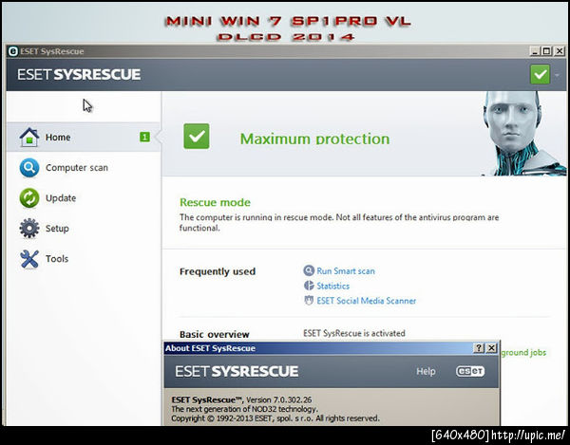The height and width of the screenshot is (445, 570).
Task: Open Help in About ESET SysRescue dialog
Action: coord(426,371)
